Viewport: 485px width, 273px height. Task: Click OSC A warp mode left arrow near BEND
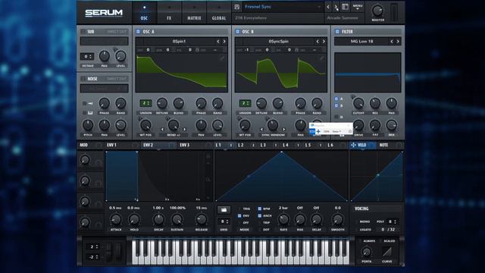click(162, 130)
